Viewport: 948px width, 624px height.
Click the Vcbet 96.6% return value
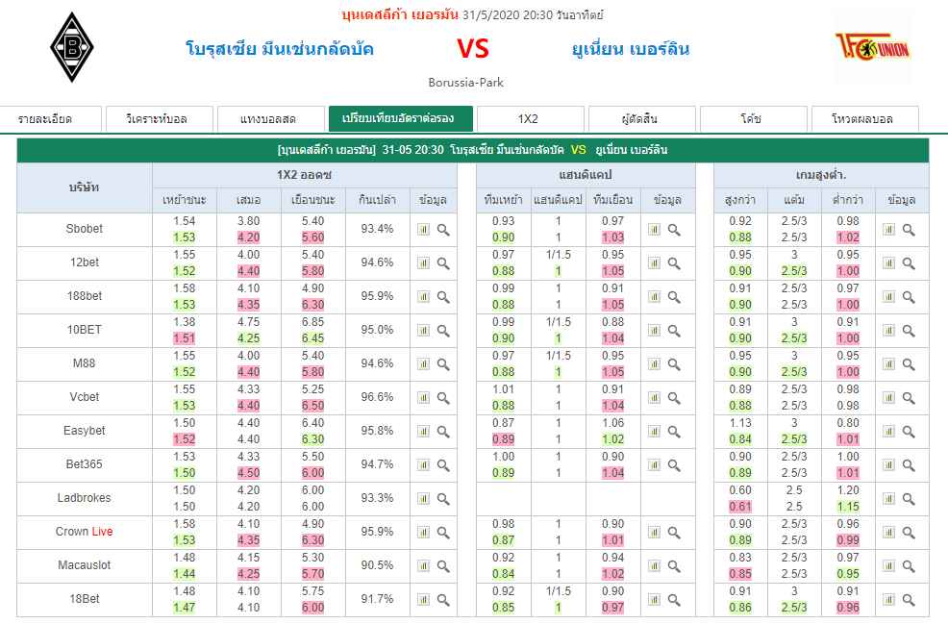click(x=377, y=397)
